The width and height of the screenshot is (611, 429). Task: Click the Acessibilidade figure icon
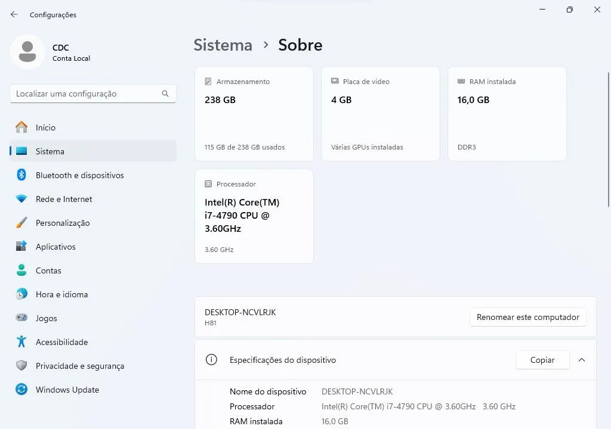(21, 342)
